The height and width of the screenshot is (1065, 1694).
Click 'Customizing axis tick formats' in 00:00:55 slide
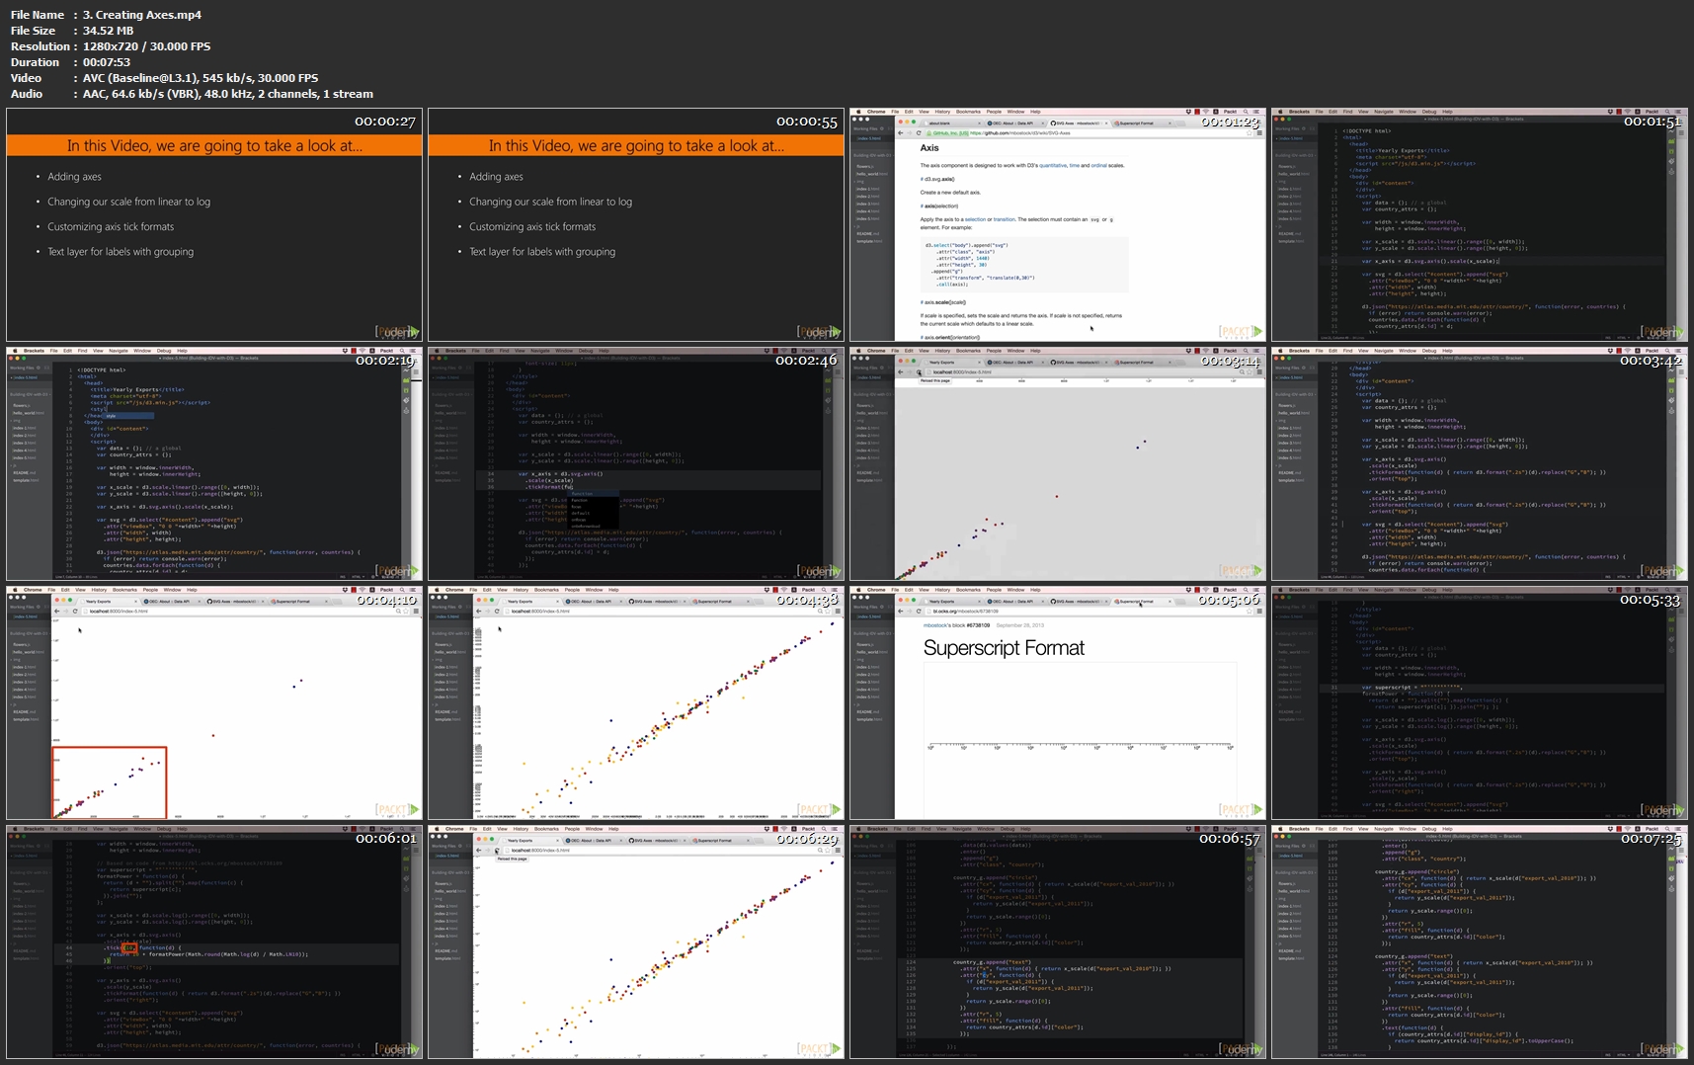532,227
